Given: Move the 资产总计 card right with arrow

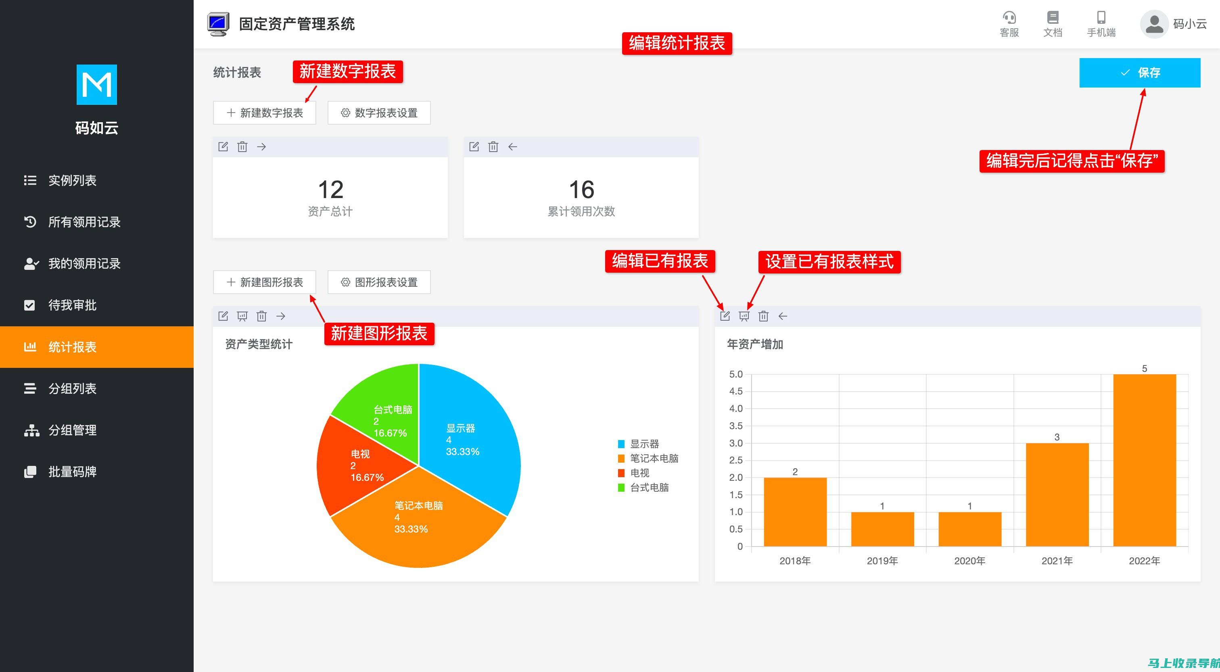Looking at the screenshot, I should 261,147.
